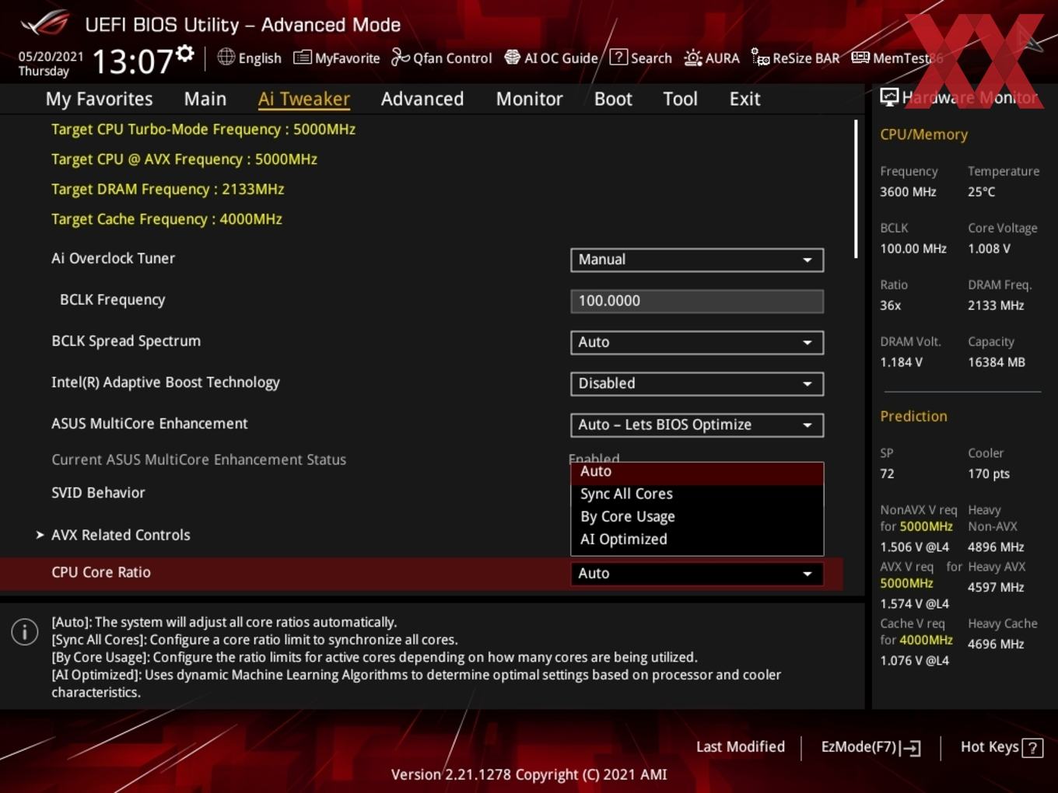Choose Auto in the ratio list
Screen dimensions: 1058x793
pos(697,472)
